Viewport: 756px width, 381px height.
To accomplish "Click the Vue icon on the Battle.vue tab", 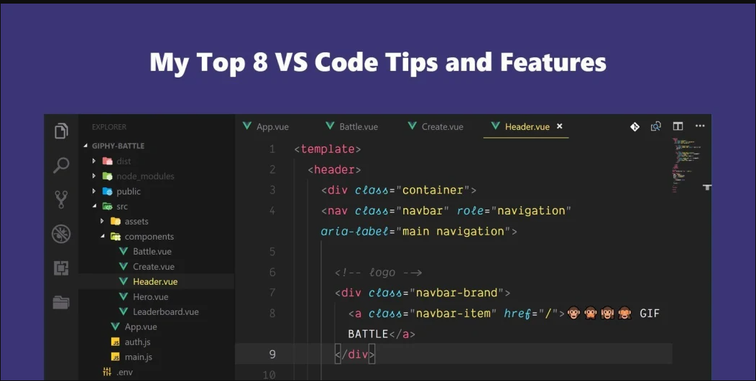I will pos(331,126).
